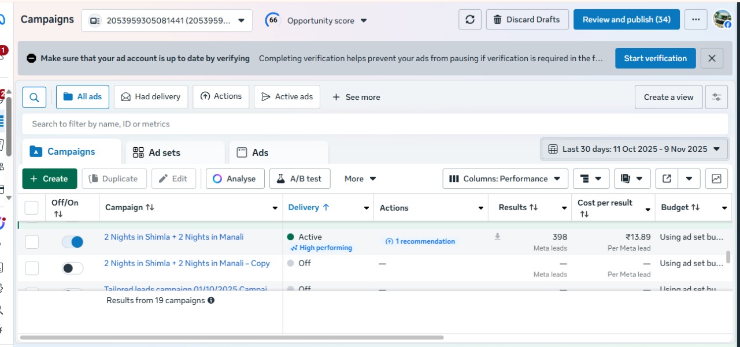
Task: Click the Review and publish button
Action: (626, 20)
